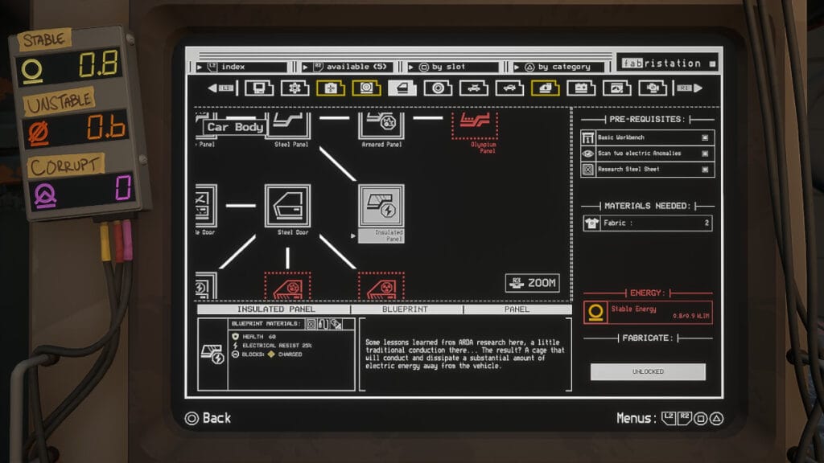This screenshot has height=463, width=824.
Task: Select the battery category tab icon
Action: (x=581, y=88)
